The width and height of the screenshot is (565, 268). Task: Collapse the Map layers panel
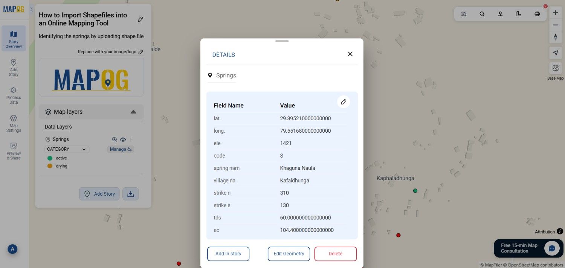(133, 112)
